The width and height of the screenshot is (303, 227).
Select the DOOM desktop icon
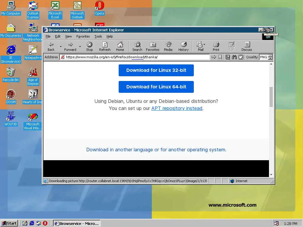coord(11,97)
